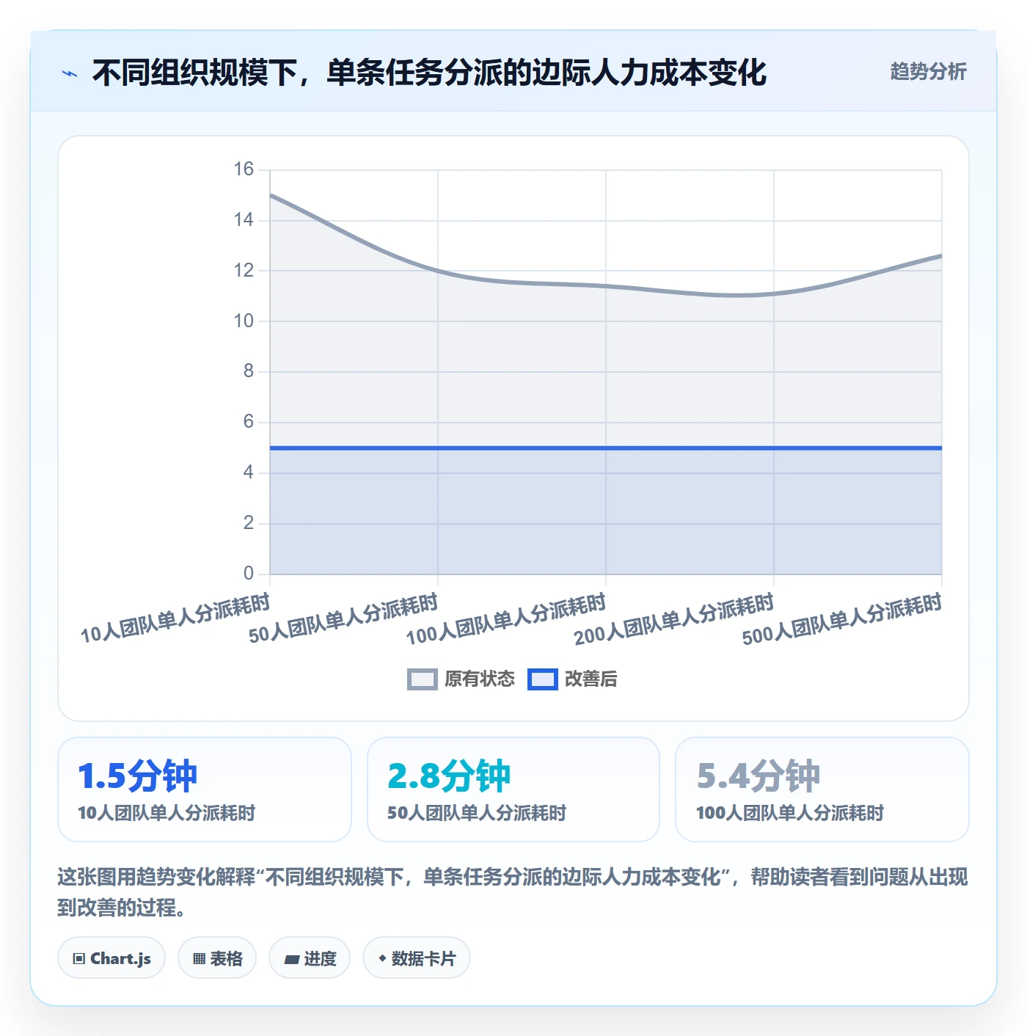Click the x-axis label 500人团队单人分派耗时

pos(842,620)
